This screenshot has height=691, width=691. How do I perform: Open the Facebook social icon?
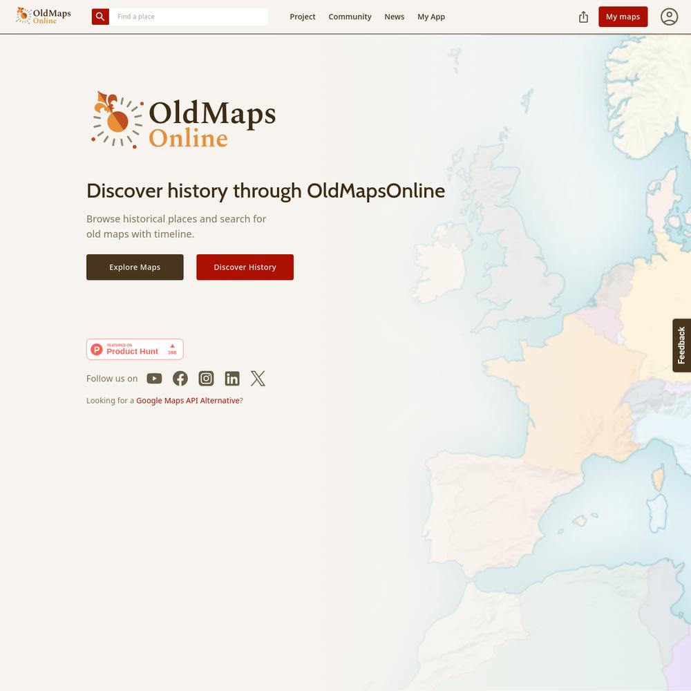click(x=180, y=379)
